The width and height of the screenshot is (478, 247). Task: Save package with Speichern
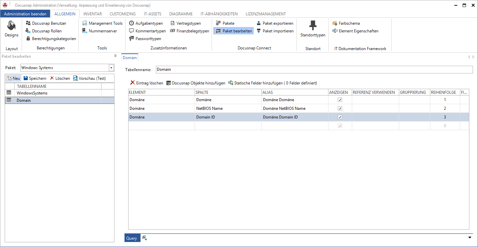(x=35, y=78)
